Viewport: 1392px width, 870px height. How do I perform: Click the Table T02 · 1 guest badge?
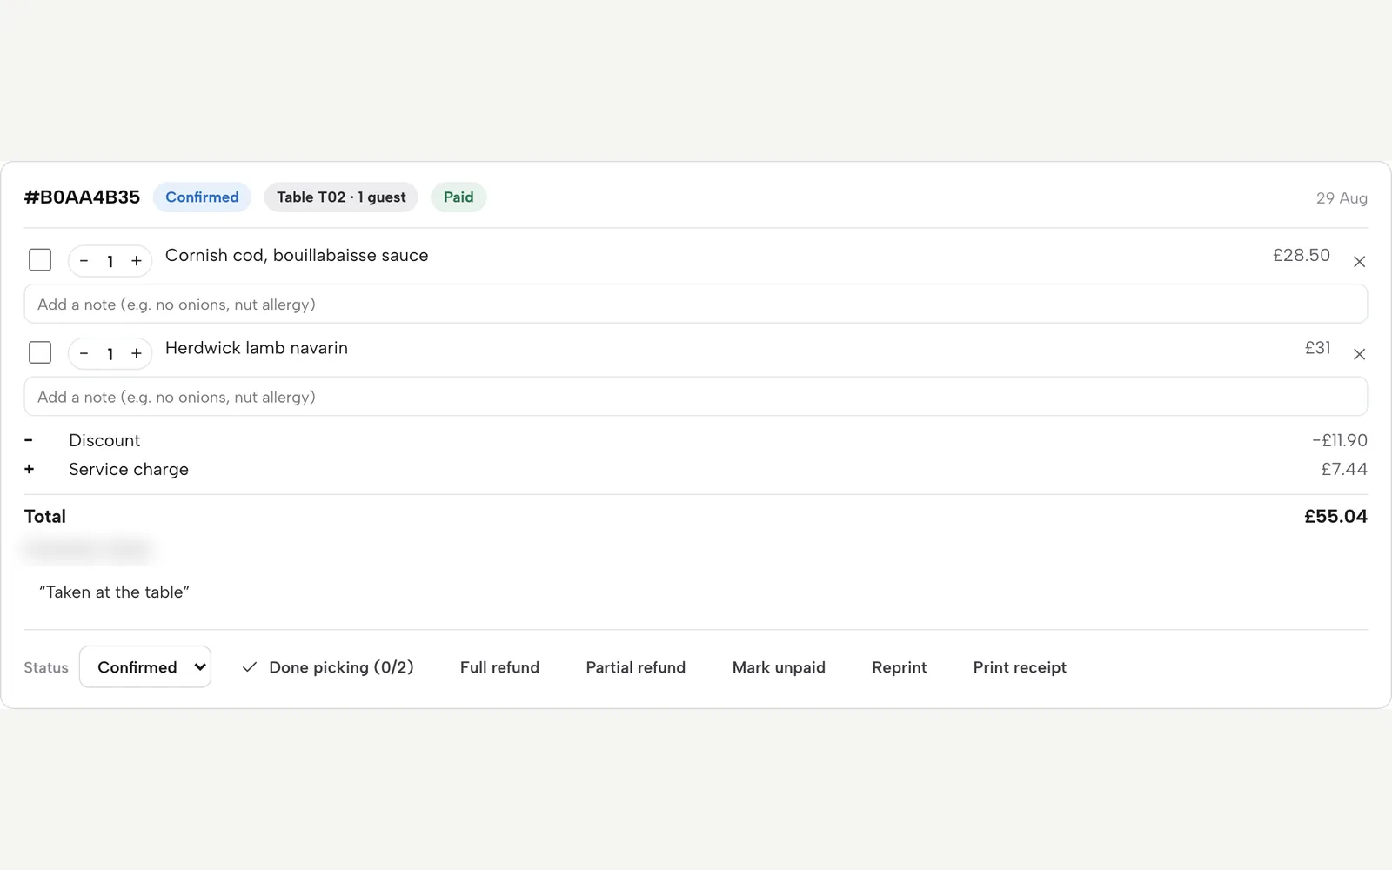pos(341,197)
